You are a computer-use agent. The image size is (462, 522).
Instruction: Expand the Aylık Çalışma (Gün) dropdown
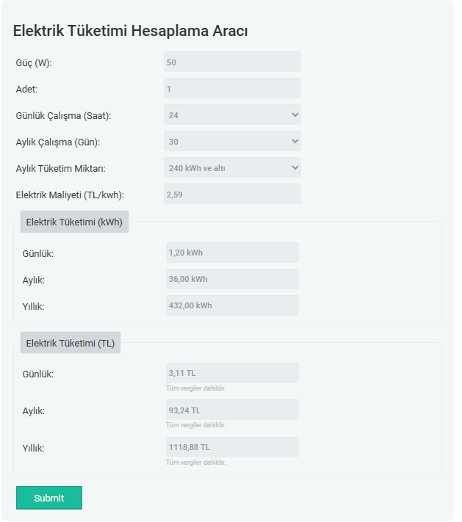(x=232, y=141)
